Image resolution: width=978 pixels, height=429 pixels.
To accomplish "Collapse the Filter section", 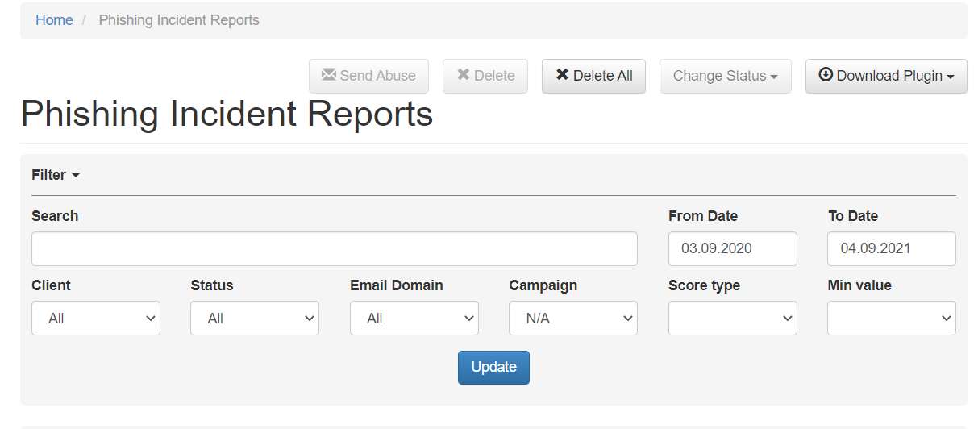I will (x=56, y=175).
